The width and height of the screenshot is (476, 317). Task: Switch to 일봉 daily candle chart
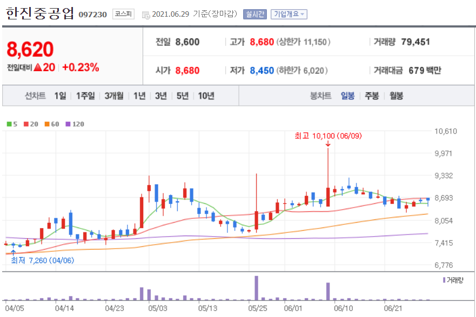click(x=347, y=96)
